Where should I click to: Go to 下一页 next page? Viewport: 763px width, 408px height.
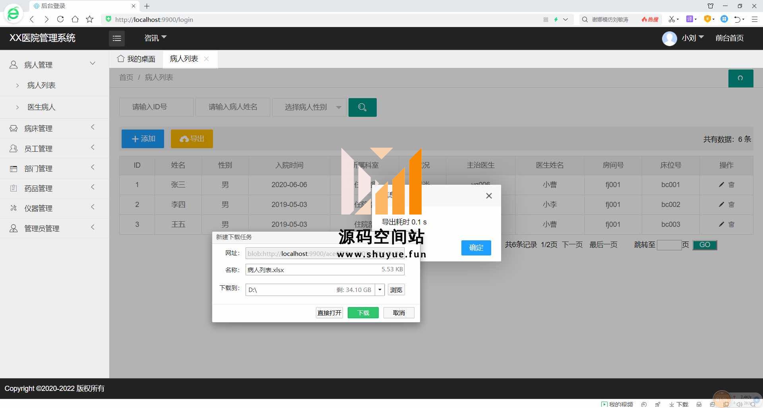[572, 245]
